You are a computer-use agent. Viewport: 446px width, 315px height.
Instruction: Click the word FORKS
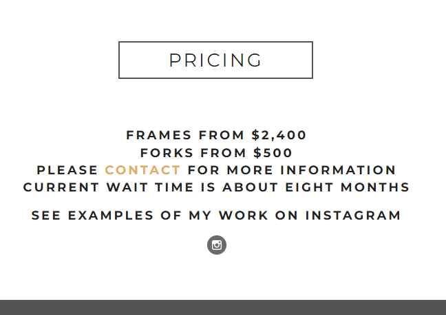click(x=167, y=153)
